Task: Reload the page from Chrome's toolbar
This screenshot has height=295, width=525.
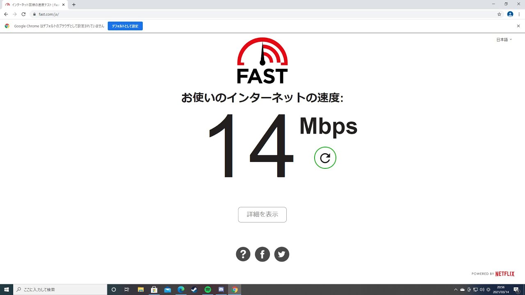Action: click(23, 14)
